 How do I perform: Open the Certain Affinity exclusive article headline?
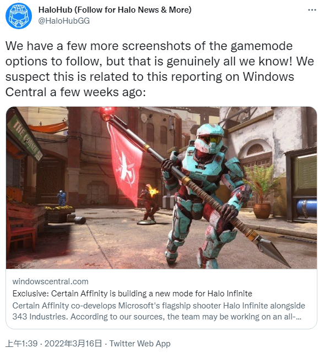coord(132,294)
